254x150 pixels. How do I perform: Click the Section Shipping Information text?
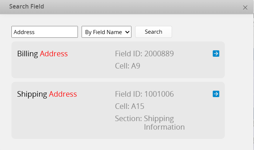[150, 123]
